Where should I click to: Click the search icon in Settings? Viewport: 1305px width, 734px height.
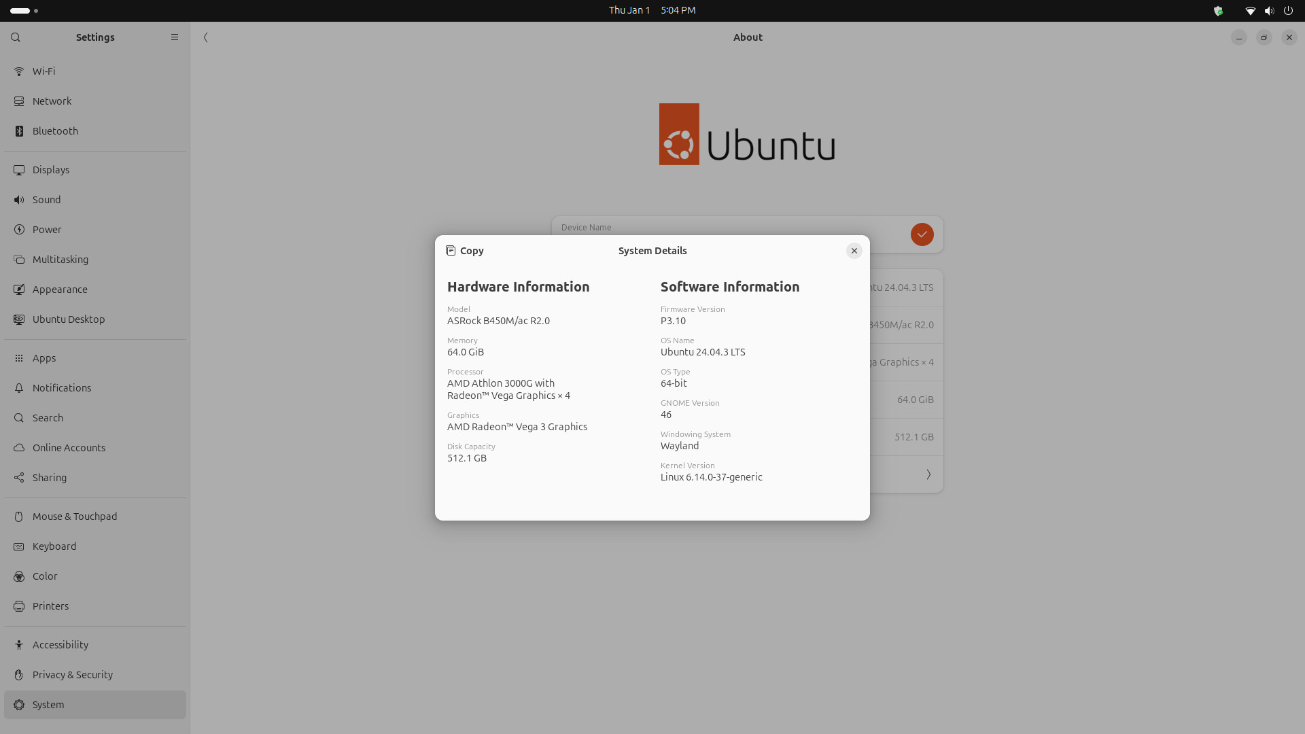click(16, 37)
